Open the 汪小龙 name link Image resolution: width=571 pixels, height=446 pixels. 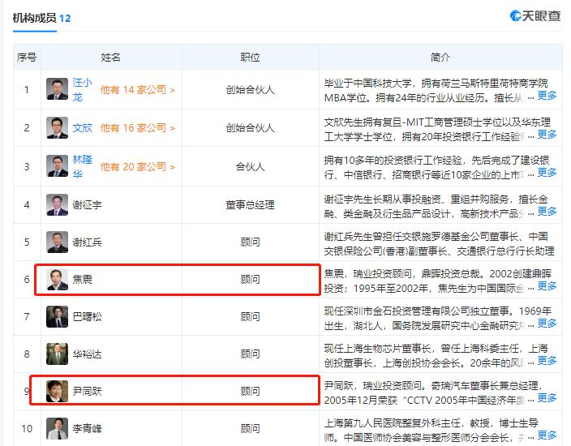click(x=82, y=89)
